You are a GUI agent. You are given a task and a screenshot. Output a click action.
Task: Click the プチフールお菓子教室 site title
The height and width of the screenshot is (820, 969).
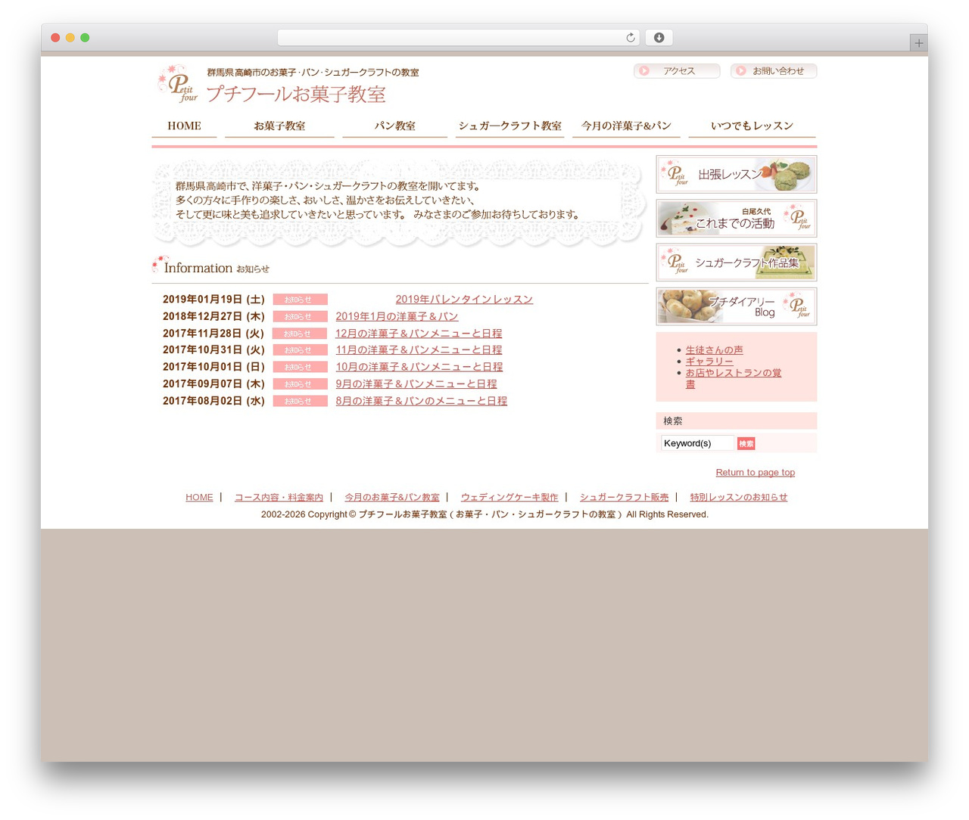click(296, 94)
